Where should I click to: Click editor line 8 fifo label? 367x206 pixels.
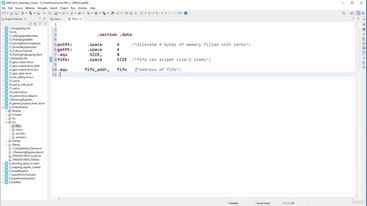pyautogui.click(x=64, y=60)
